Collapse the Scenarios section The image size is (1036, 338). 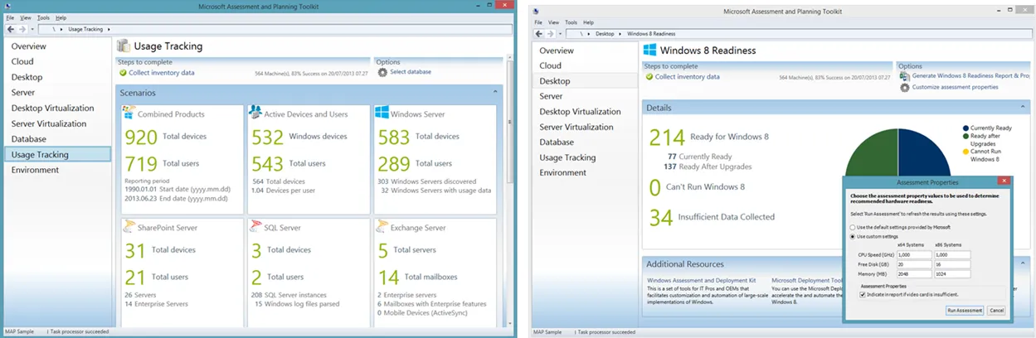(494, 93)
